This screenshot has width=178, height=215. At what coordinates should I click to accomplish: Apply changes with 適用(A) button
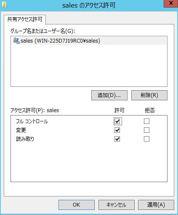coord(156,205)
